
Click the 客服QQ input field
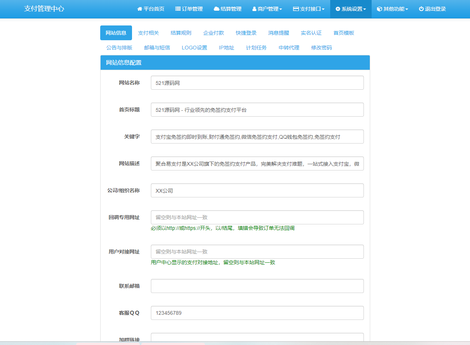click(x=257, y=313)
